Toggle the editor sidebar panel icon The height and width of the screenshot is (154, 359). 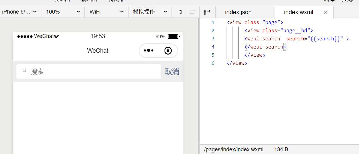click(207, 12)
